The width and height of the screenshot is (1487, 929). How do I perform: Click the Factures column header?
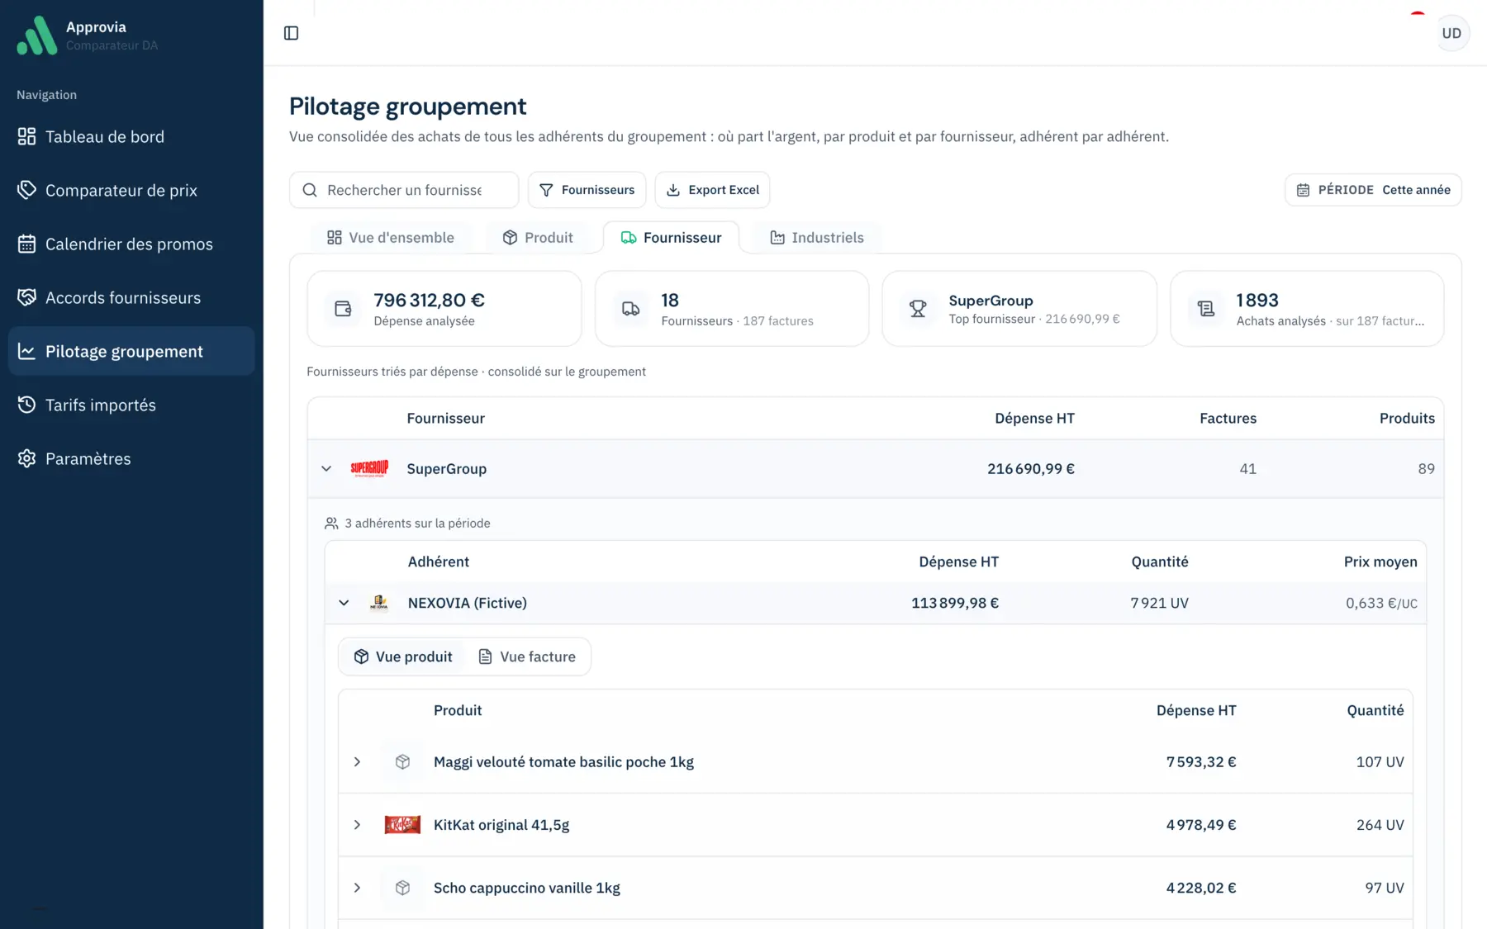click(x=1228, y=418)
